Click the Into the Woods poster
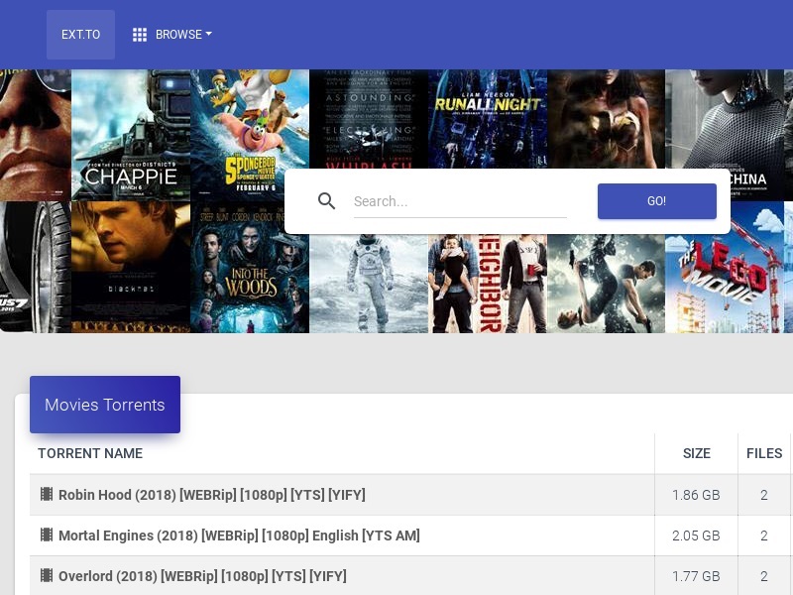 point(250,267)
